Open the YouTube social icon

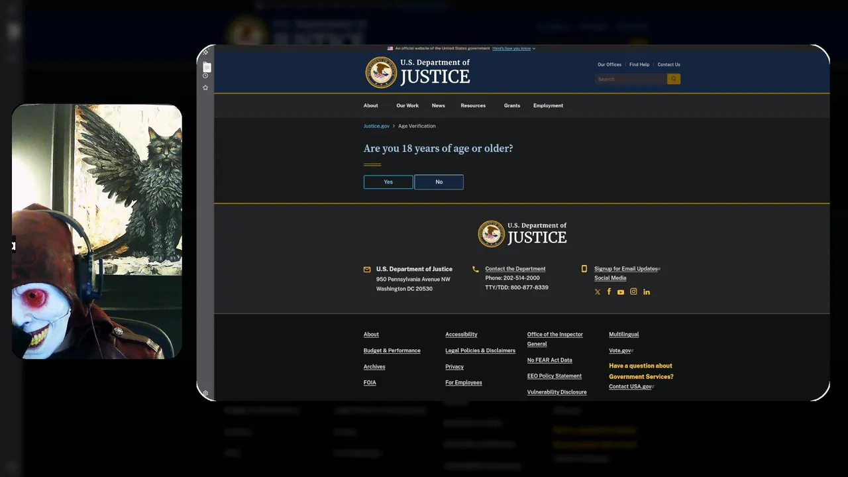click(621, 292)
